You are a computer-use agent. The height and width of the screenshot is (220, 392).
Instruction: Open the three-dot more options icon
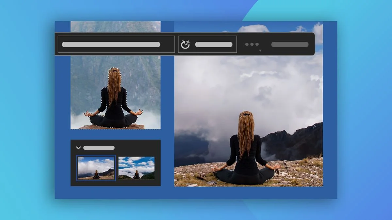point(252,44)
